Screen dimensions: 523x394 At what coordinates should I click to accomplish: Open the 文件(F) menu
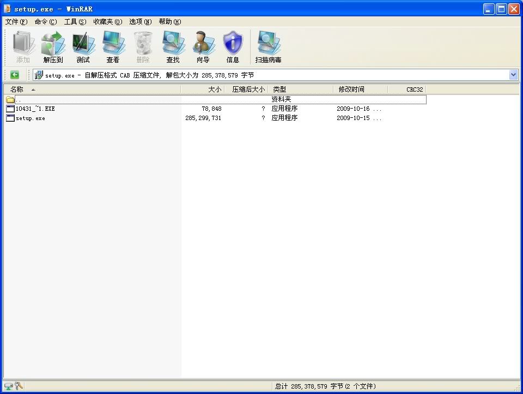pyautogui.click(x=16, y=22)
